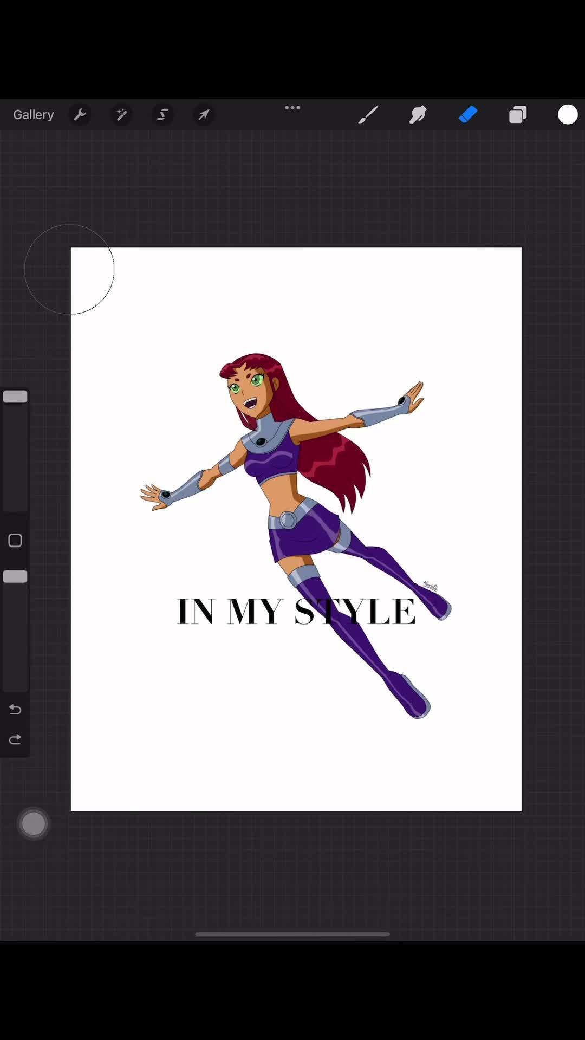Viewport: 585px width, 1040px height.
Task: Open the Adjustments magic wand menu
Action: point(121,115)
